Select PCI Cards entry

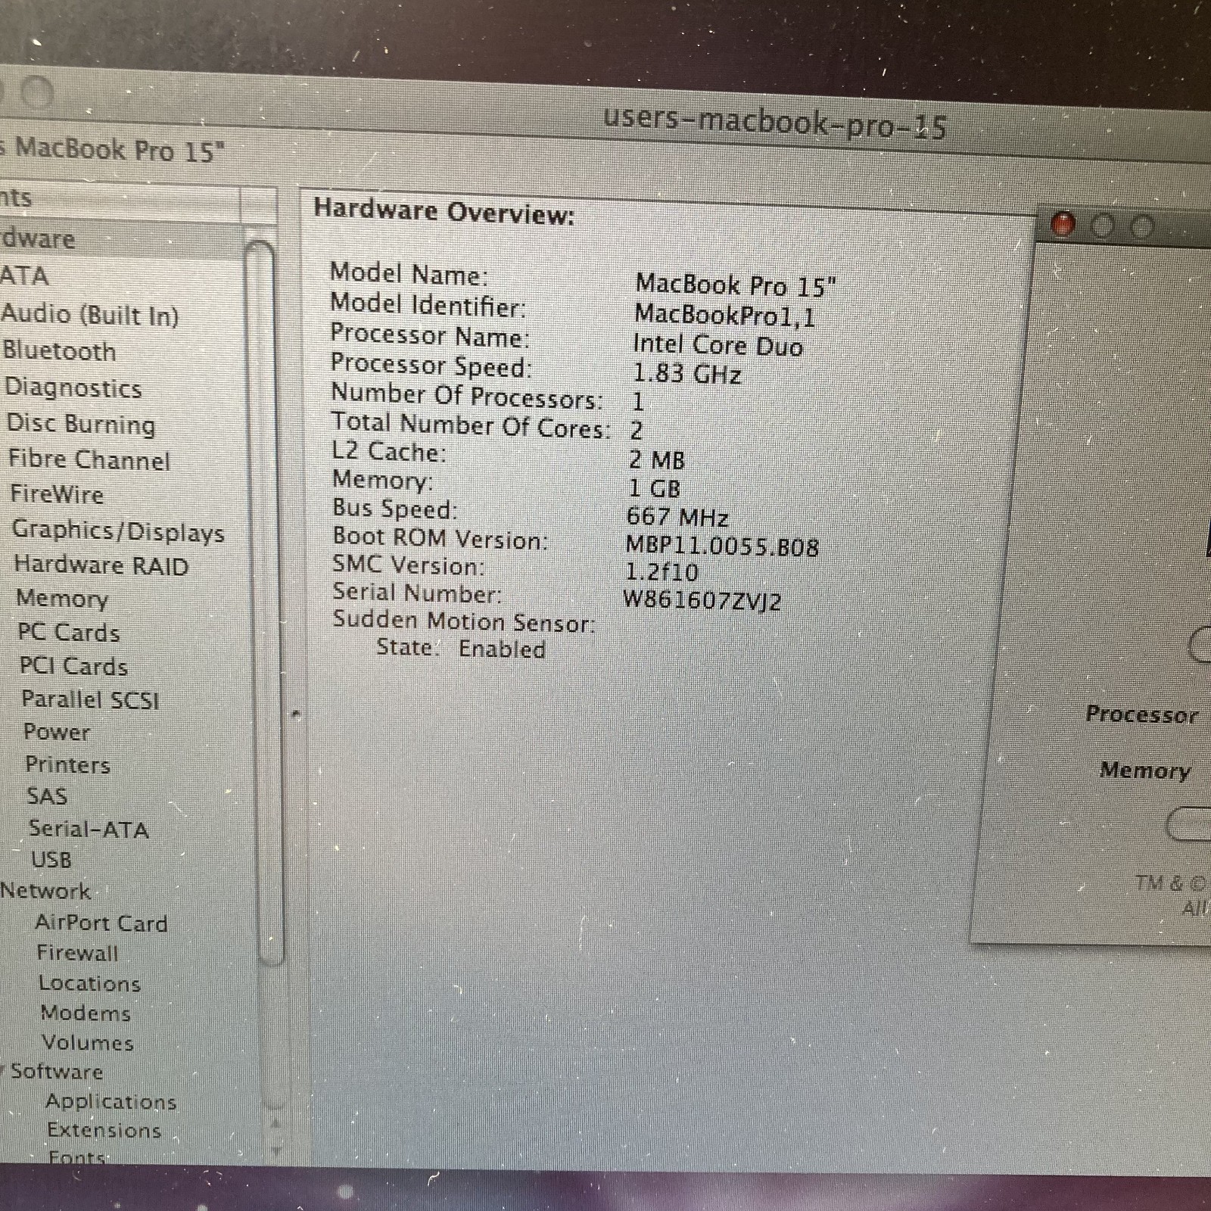[x=74, y=666]
